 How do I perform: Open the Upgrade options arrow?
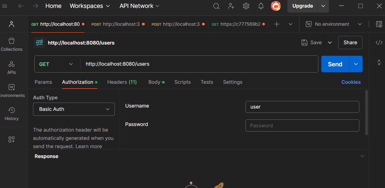[x=323, y=6]
